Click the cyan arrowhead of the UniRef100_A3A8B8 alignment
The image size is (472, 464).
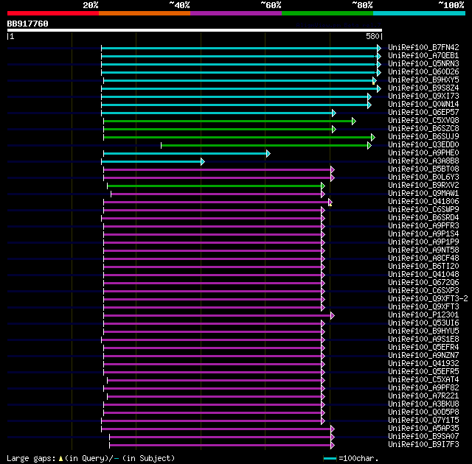click(203, 162)
